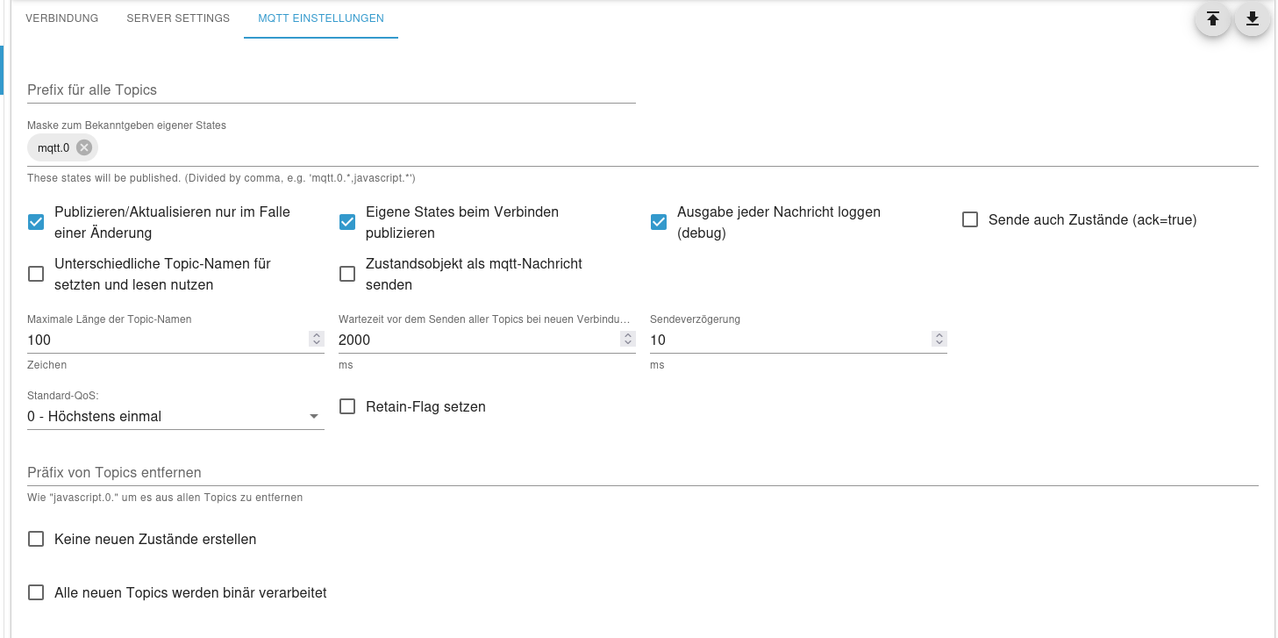Image resolution: width=1278 pixels, height=638 pixels.
Task: Uncheck Eigene States beim Verbinden publizieren
Action: (347, 222)
